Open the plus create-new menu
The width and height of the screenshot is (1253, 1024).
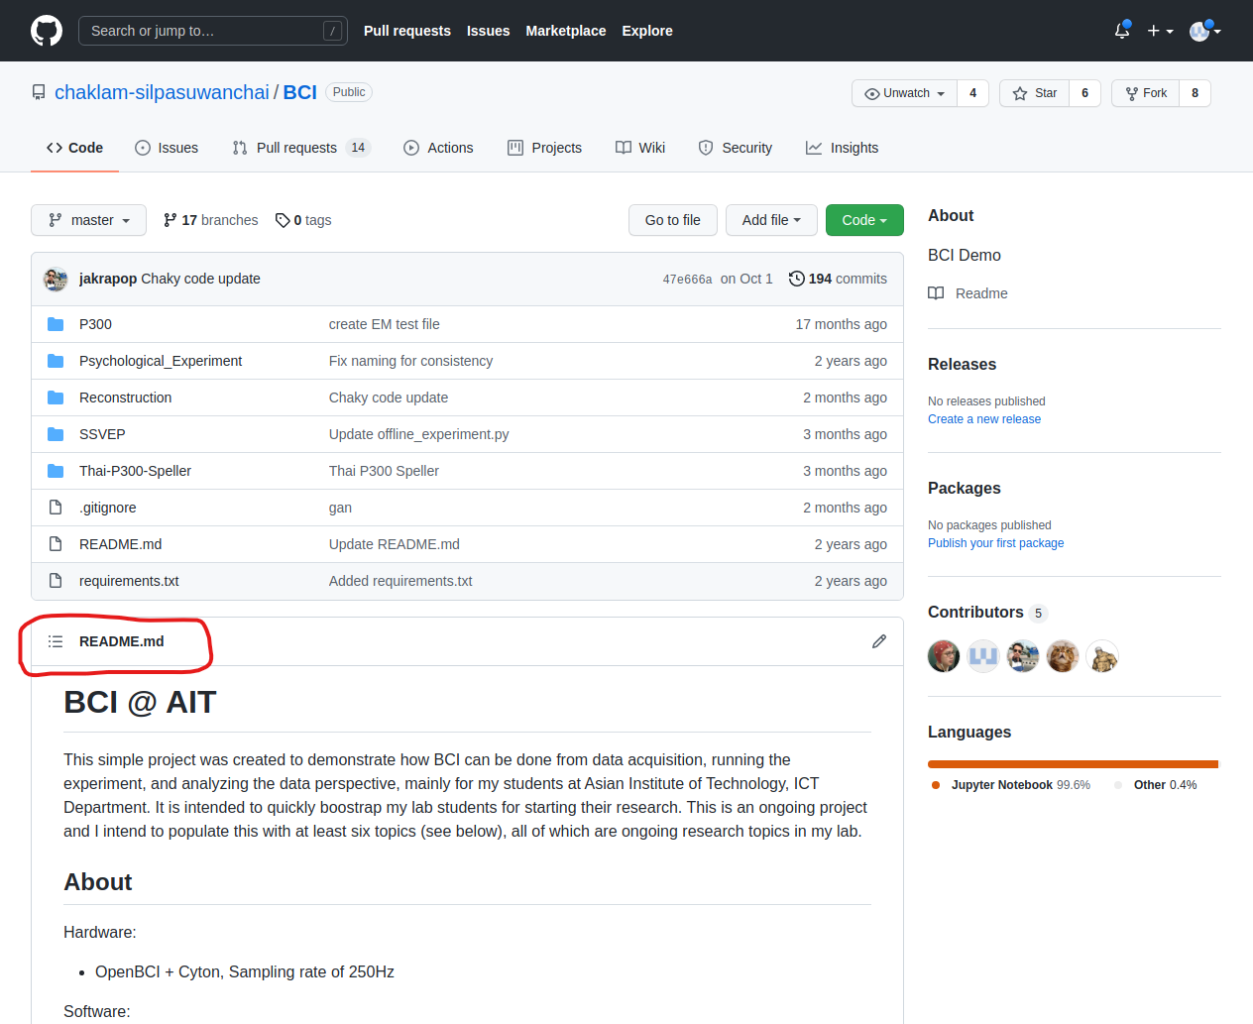point(1160,31)
